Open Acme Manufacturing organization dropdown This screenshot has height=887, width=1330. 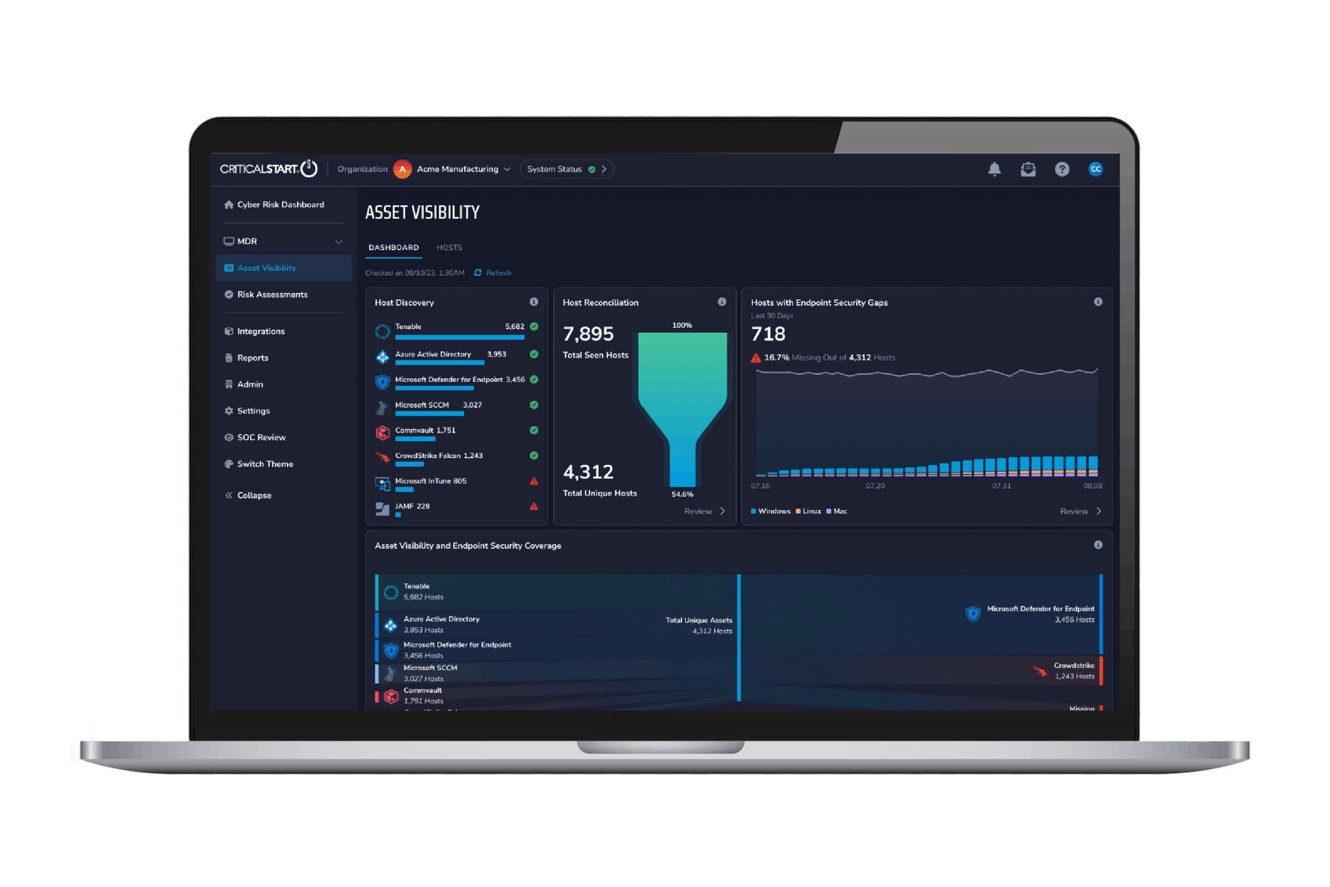(x=457, y=169)
